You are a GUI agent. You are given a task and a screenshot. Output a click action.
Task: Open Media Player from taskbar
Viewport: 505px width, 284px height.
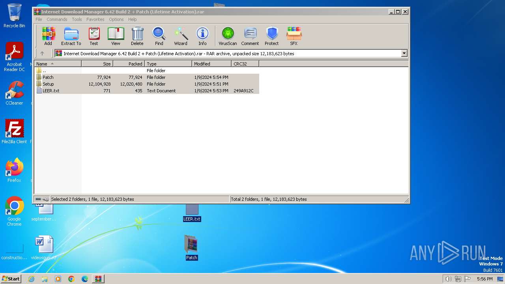[x=58, y=279]
